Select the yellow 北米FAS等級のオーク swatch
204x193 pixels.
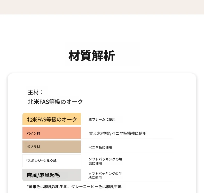pyautogui.click(x=52, y=119)
